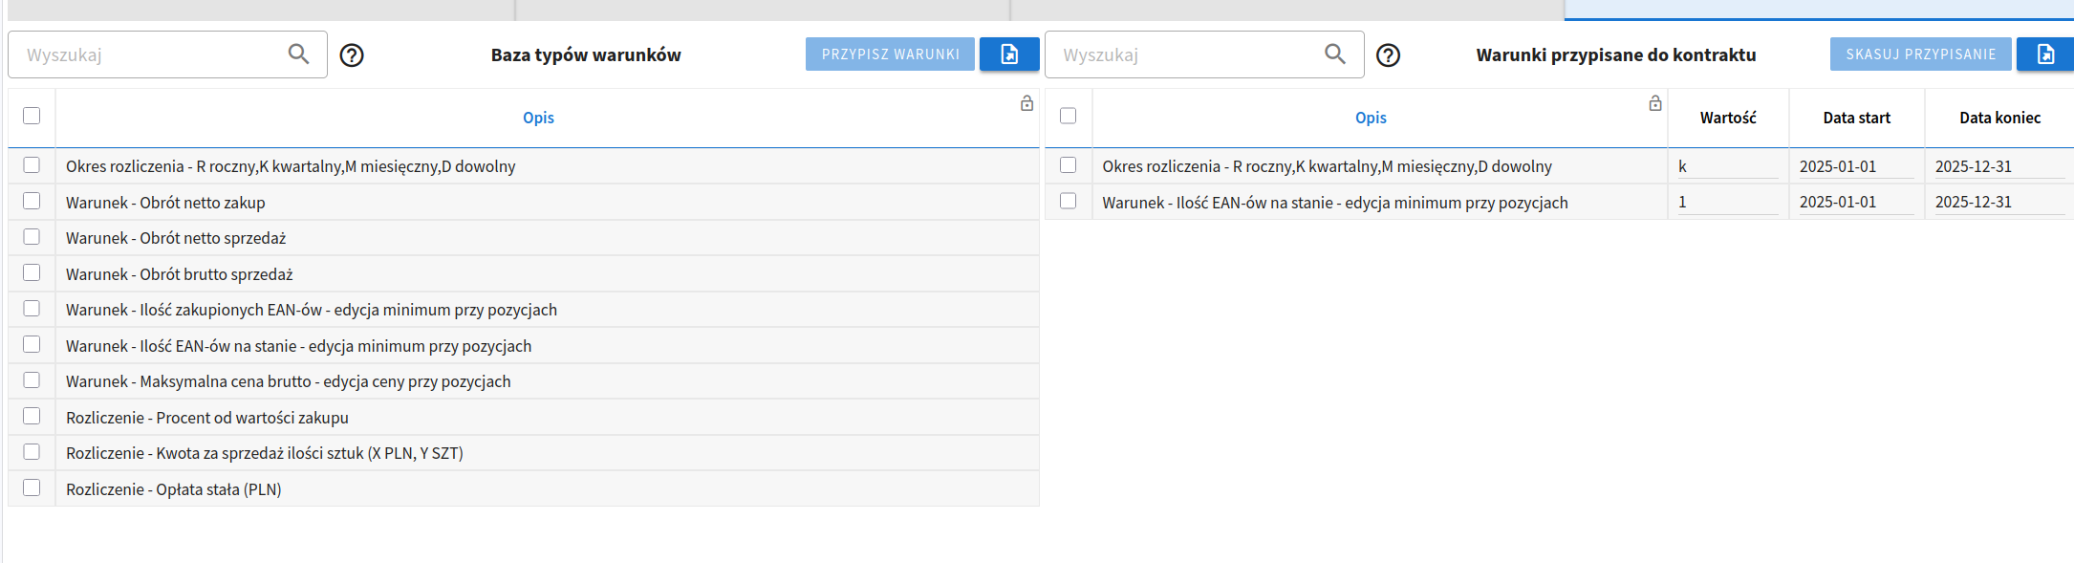Screen dimensions: 2074x563
Task: Click the search magnifier in left panel
Action: coord(298,54)
